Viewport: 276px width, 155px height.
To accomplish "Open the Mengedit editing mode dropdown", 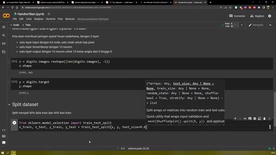I will (256, 25).
